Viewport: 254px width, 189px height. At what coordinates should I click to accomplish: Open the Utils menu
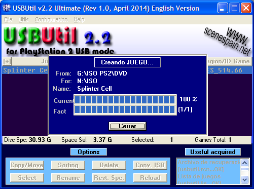click(23, 19)
